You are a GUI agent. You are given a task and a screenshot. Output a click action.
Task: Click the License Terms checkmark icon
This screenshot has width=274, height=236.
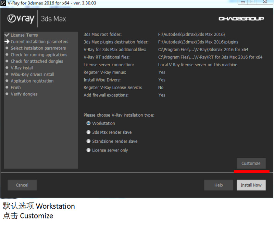(7, 35)
